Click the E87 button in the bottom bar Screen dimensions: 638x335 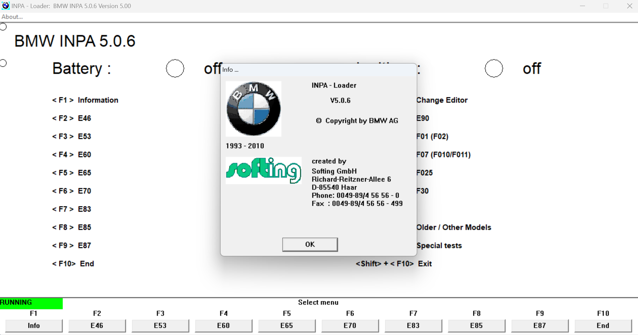(x=540, y=326)
